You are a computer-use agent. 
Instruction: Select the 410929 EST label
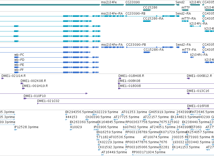pyautogui.click(x=76, y=127)
